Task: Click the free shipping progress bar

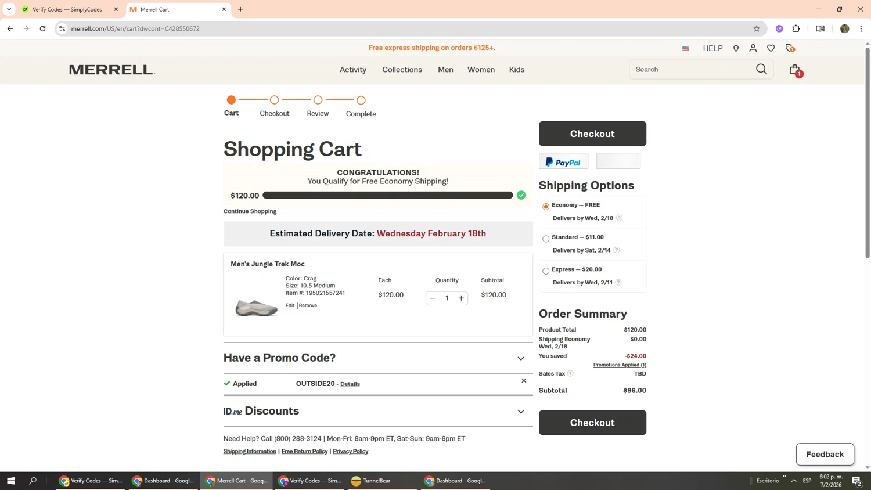Action: [387, 195]
